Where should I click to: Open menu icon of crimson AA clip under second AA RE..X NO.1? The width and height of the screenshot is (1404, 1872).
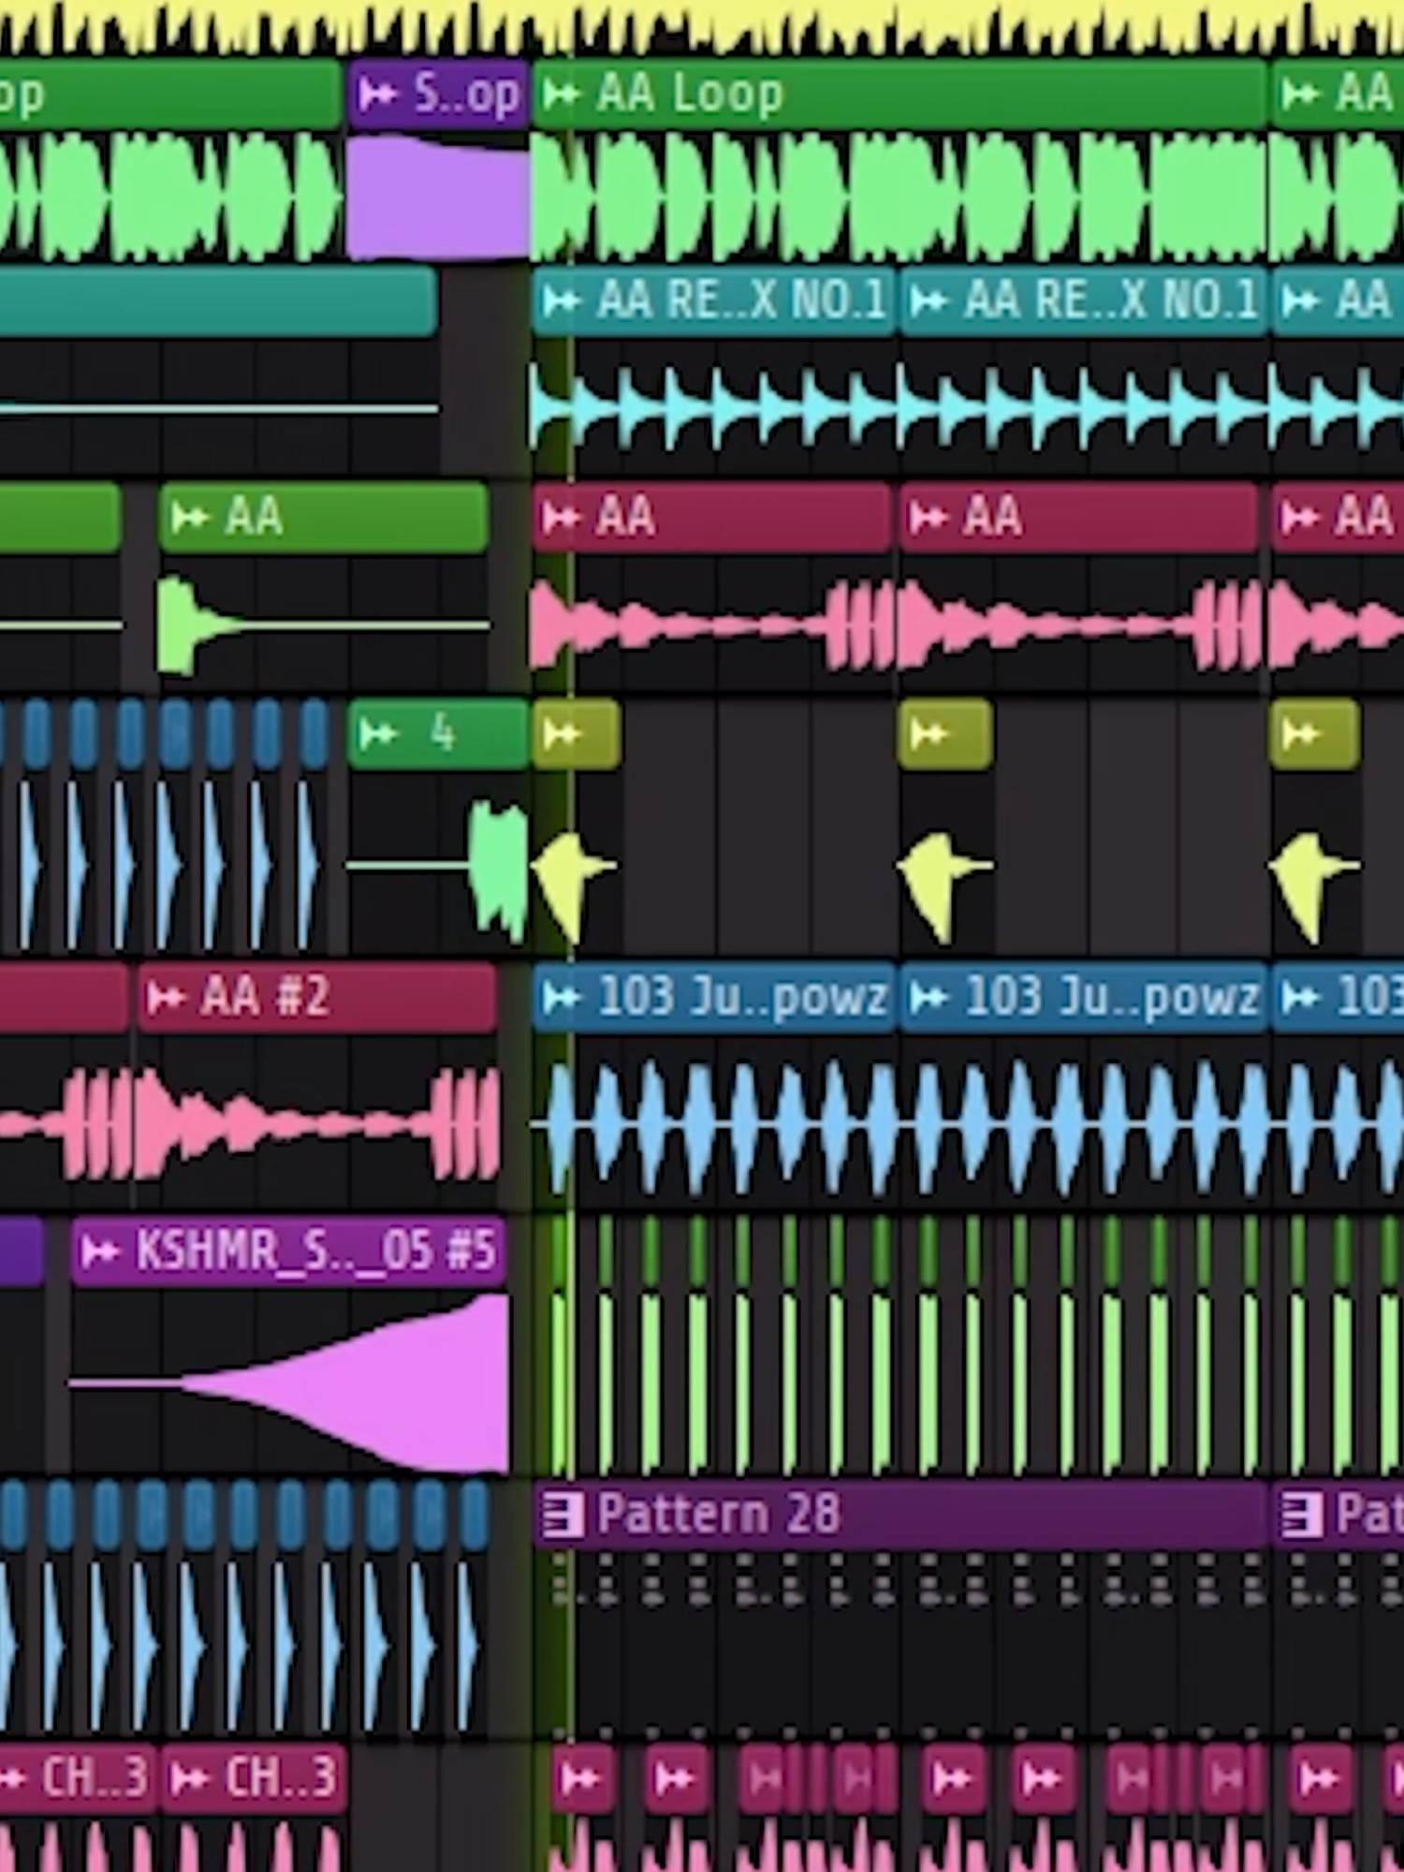tap(929, 517)
